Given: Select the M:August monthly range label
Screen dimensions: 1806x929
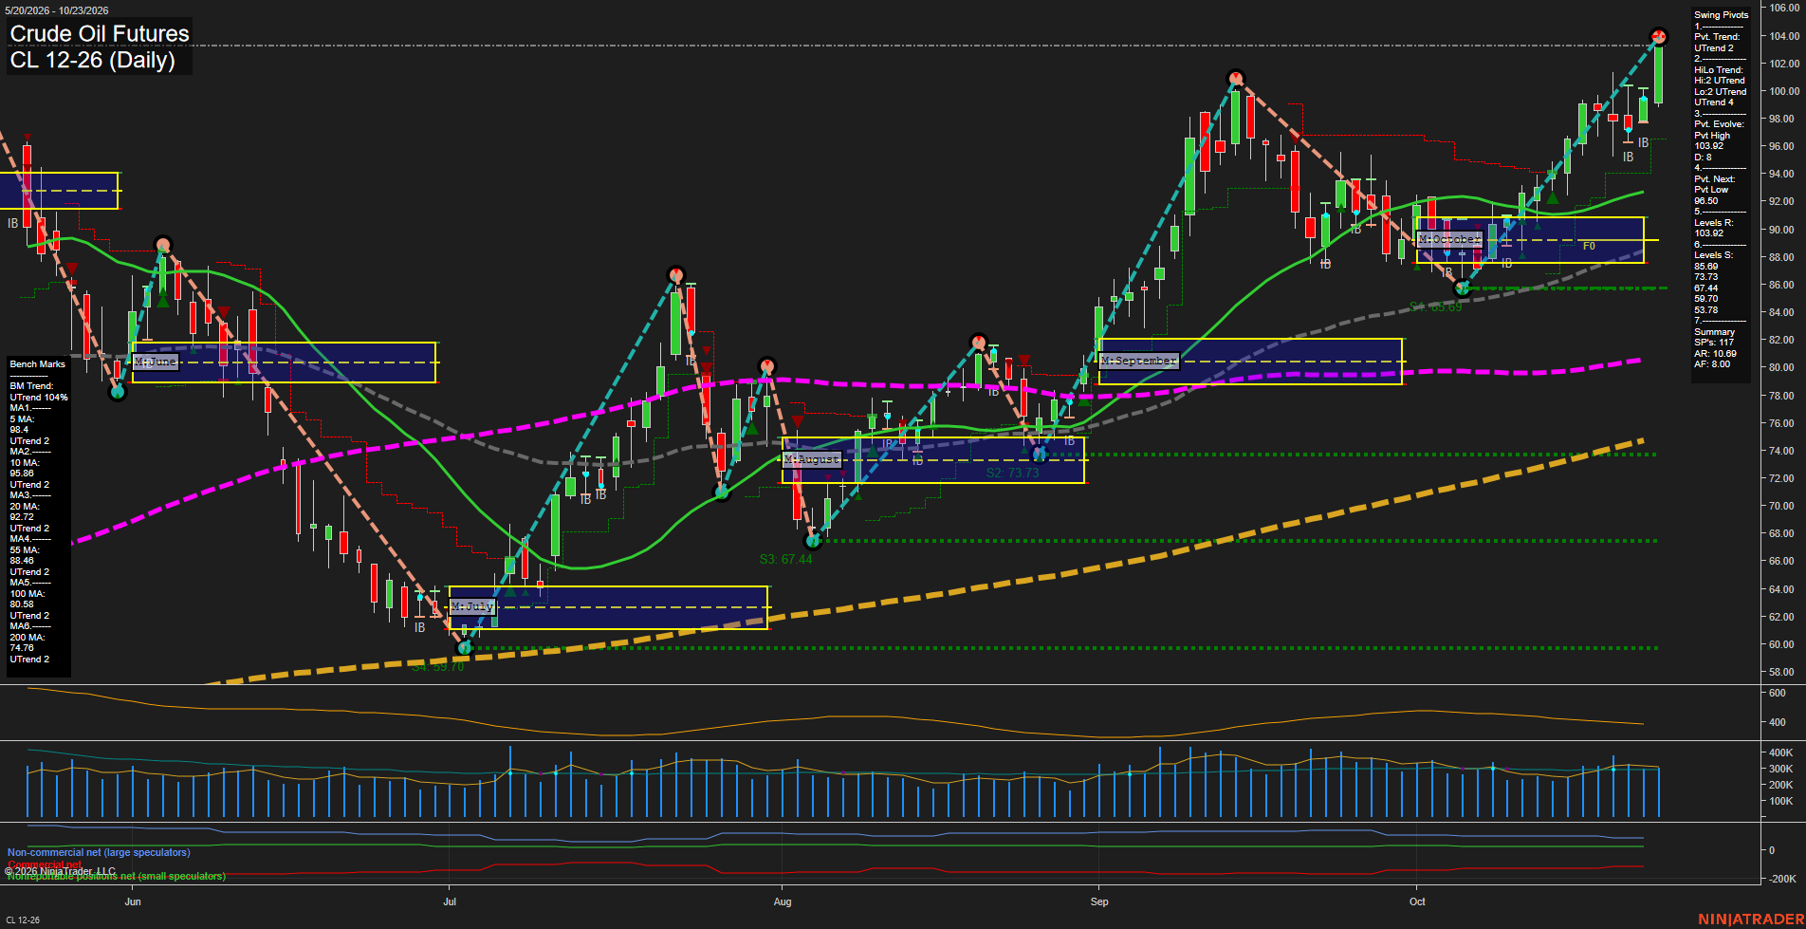Looking at the screenshot, I should coord(812,459).
